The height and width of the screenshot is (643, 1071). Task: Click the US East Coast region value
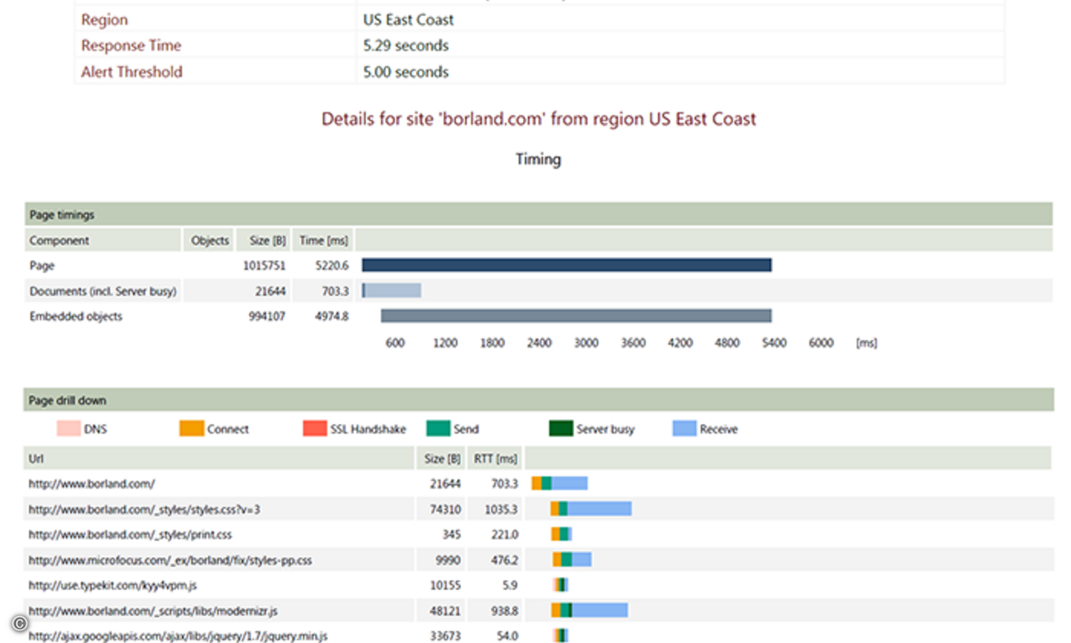click(409, 20)
